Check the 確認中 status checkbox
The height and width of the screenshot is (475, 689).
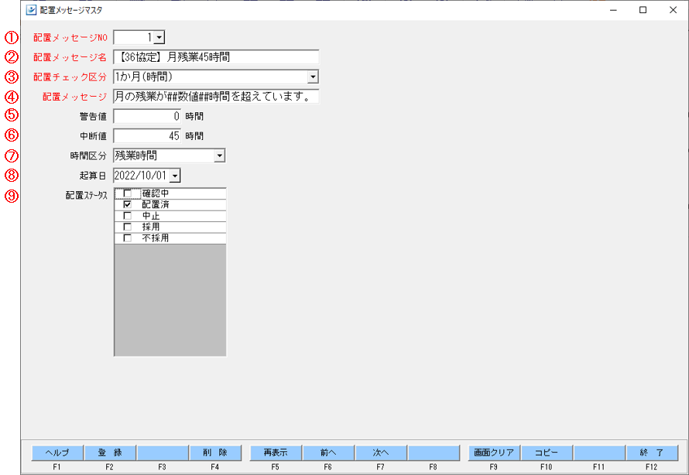click(128, 193)
